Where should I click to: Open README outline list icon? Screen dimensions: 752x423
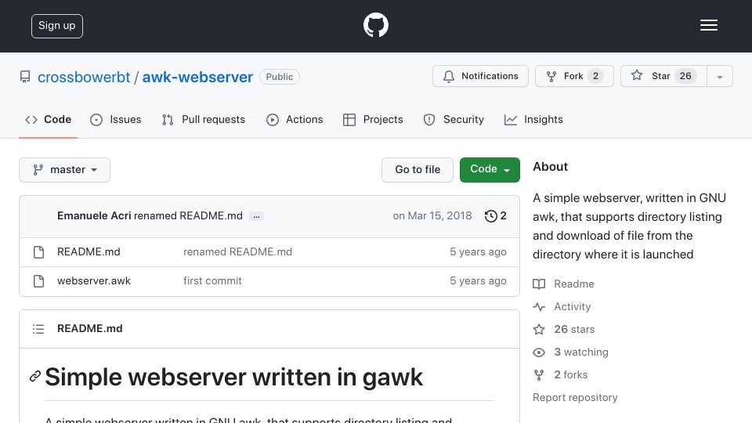[x=38, y=329]
